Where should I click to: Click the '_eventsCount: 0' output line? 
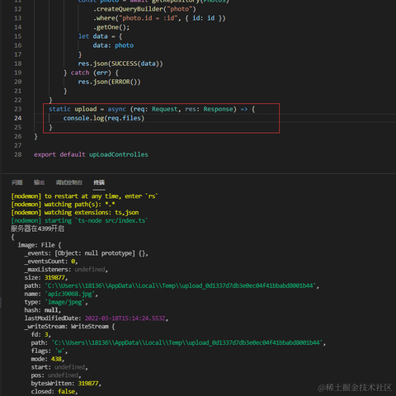[x=51, y=262]
